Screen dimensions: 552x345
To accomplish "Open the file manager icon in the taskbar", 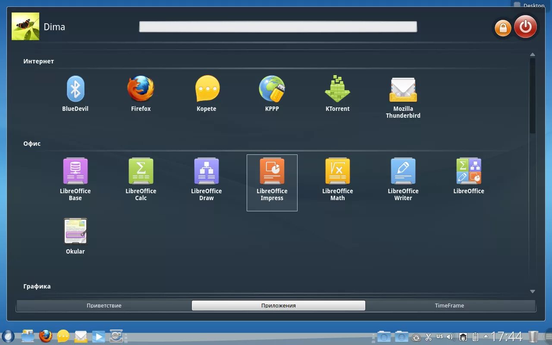I will 28,336.
